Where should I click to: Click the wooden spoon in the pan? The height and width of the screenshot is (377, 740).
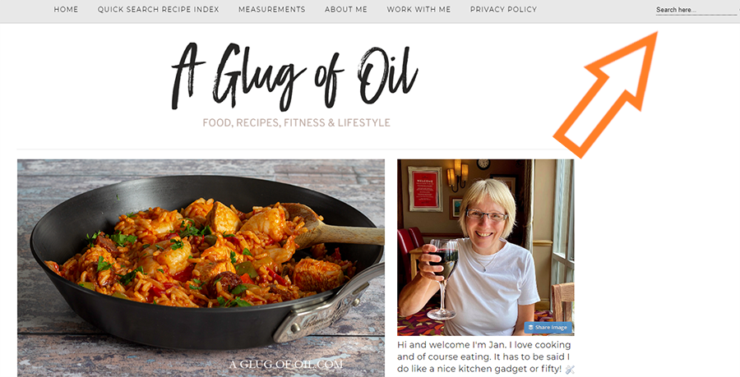[x=334, y=226]
